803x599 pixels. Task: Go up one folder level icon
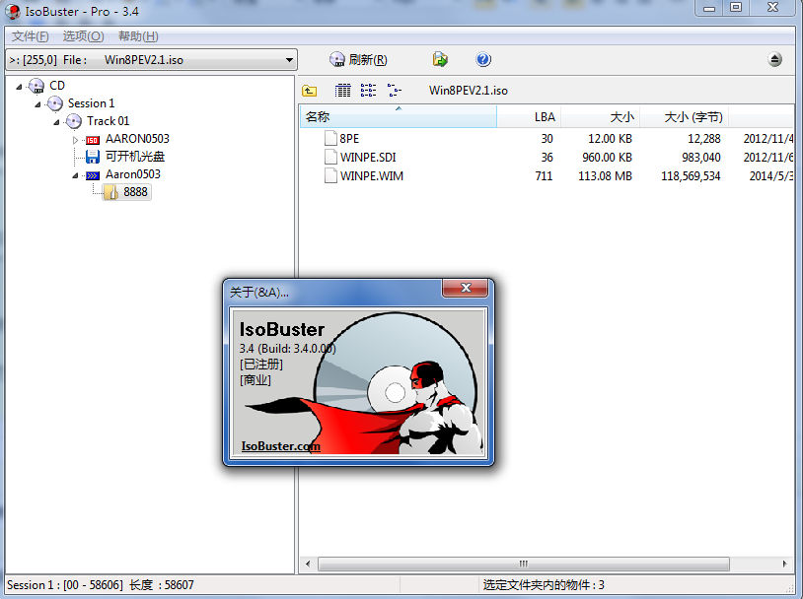pos(310,91)
